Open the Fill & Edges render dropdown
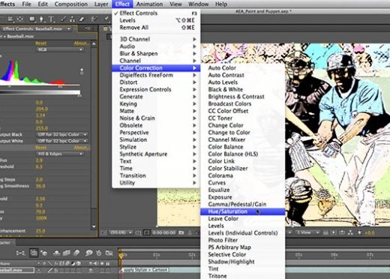This screenshot has height=279, width=390. 60,154
